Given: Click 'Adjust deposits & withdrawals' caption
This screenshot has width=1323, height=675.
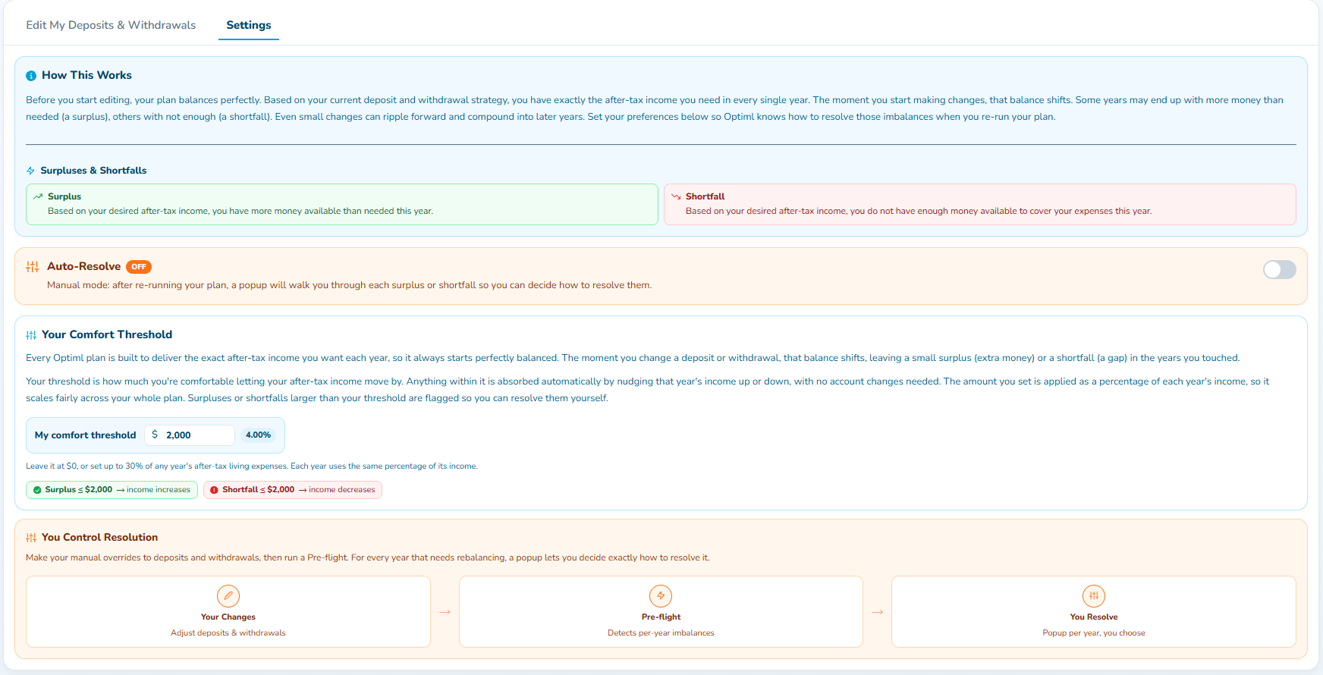Looking at the screenshot, I should (228, 633).
